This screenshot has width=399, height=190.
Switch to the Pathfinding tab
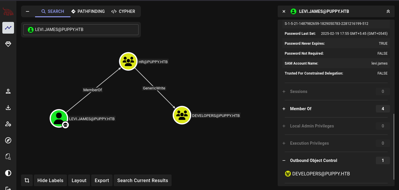88,11
